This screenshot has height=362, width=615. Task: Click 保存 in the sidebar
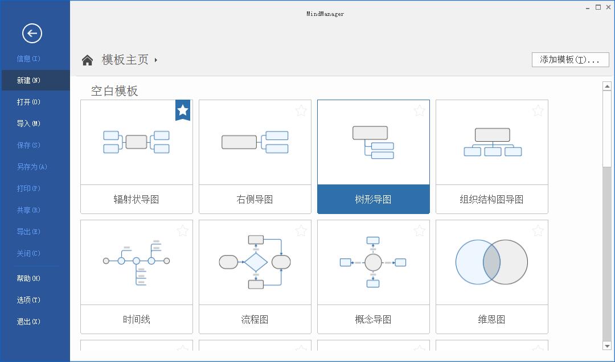pos(26,145)
